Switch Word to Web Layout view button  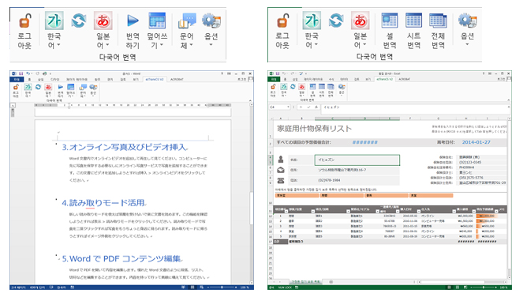point(201,288)
